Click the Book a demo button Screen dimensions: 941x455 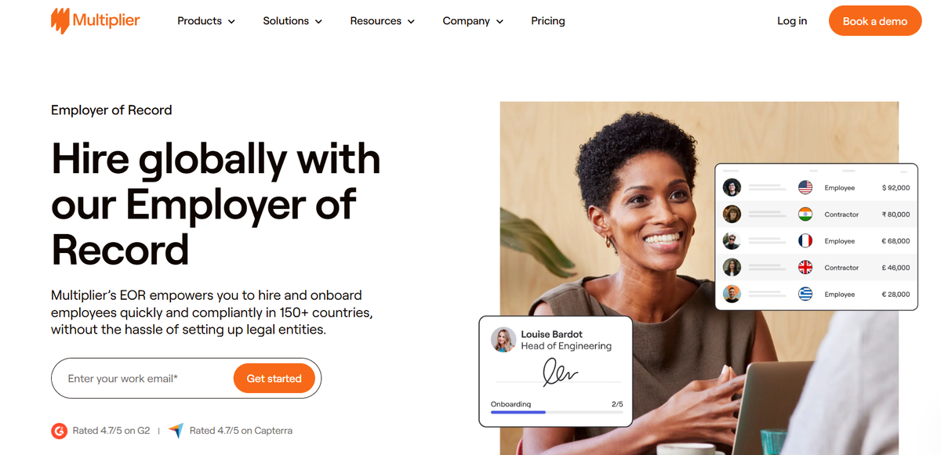tap(875, 21)
